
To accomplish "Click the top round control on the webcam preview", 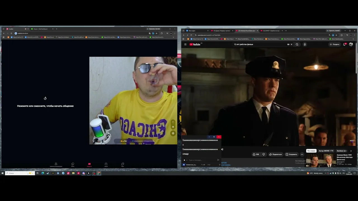I will (x=173, y=122).
